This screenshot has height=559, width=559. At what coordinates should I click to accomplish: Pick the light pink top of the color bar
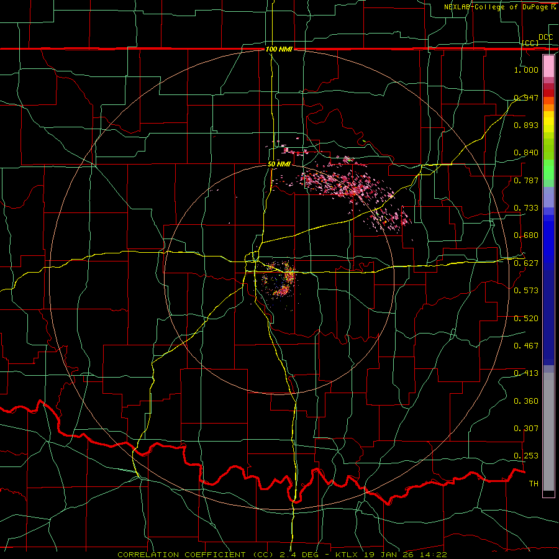click(548, 66)
